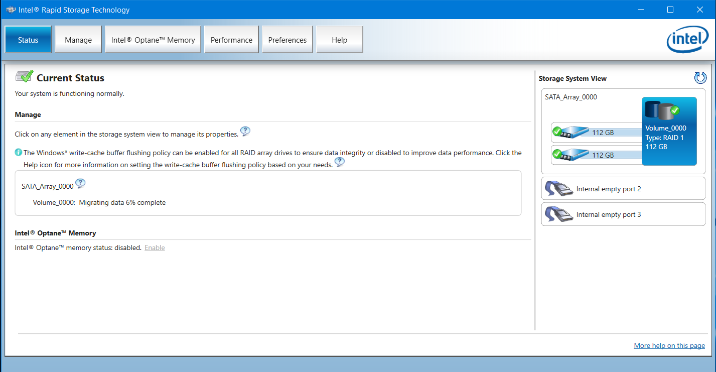Click the Intel Optane memory status: disabled text
This screenshot has width=716, height=372.
pos(78,248)
